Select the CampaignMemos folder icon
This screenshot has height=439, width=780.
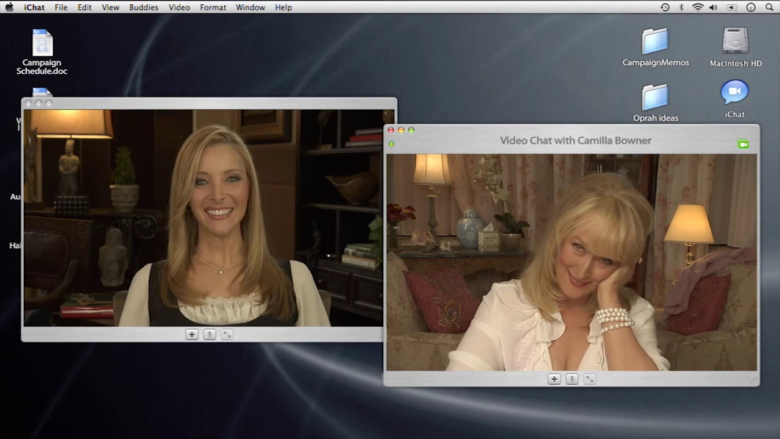(656, 41)
